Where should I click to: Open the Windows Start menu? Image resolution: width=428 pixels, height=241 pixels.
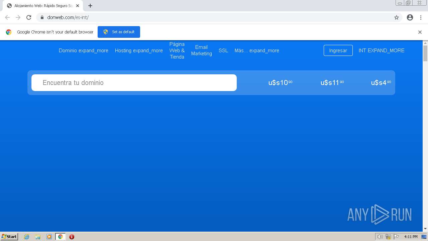(9, 237)
